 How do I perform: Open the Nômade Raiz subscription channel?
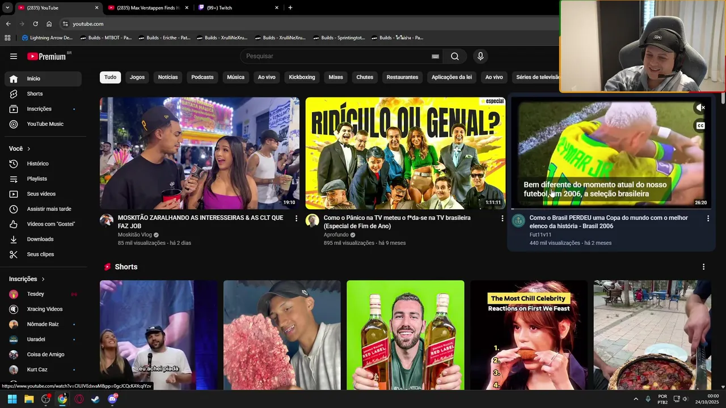point(43,324)
